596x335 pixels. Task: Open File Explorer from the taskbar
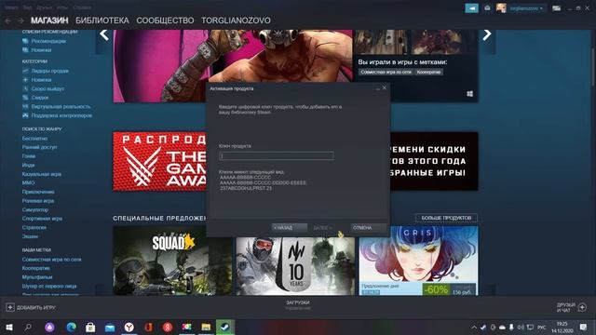coord(206,327)
